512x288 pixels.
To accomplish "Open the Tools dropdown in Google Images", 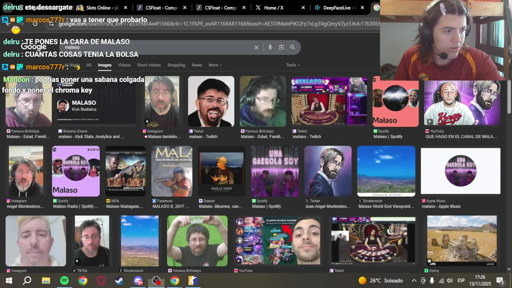I will click(292, 65).
